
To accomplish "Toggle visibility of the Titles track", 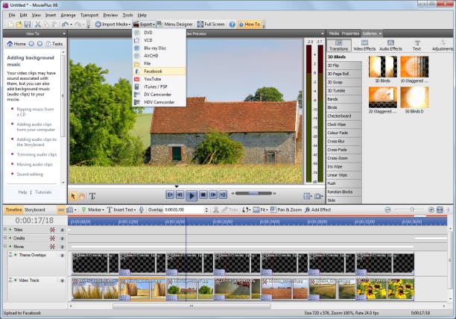I will (62, 230).
